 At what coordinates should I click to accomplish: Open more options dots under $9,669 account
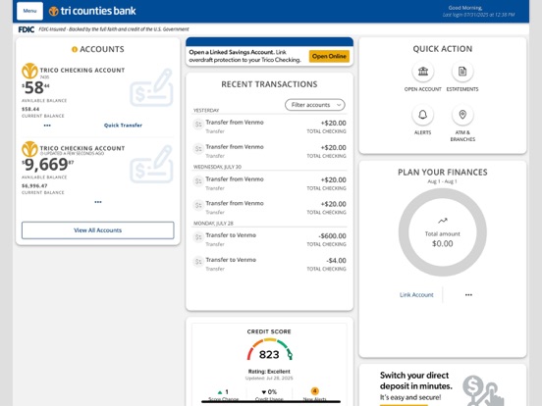(x=98, y=202)
